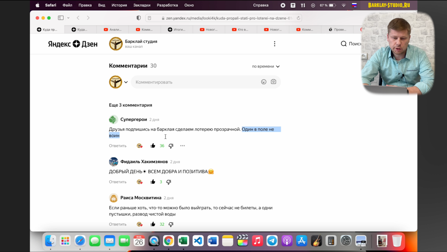Open more options on Супергерои comment
This screenshot has width=447, height=252.
pyautogui.click(x=183, y=146)
